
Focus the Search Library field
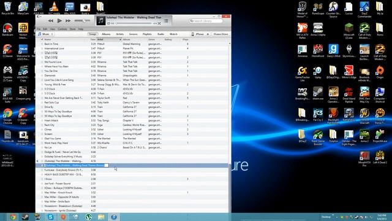[x=206, y=21]
